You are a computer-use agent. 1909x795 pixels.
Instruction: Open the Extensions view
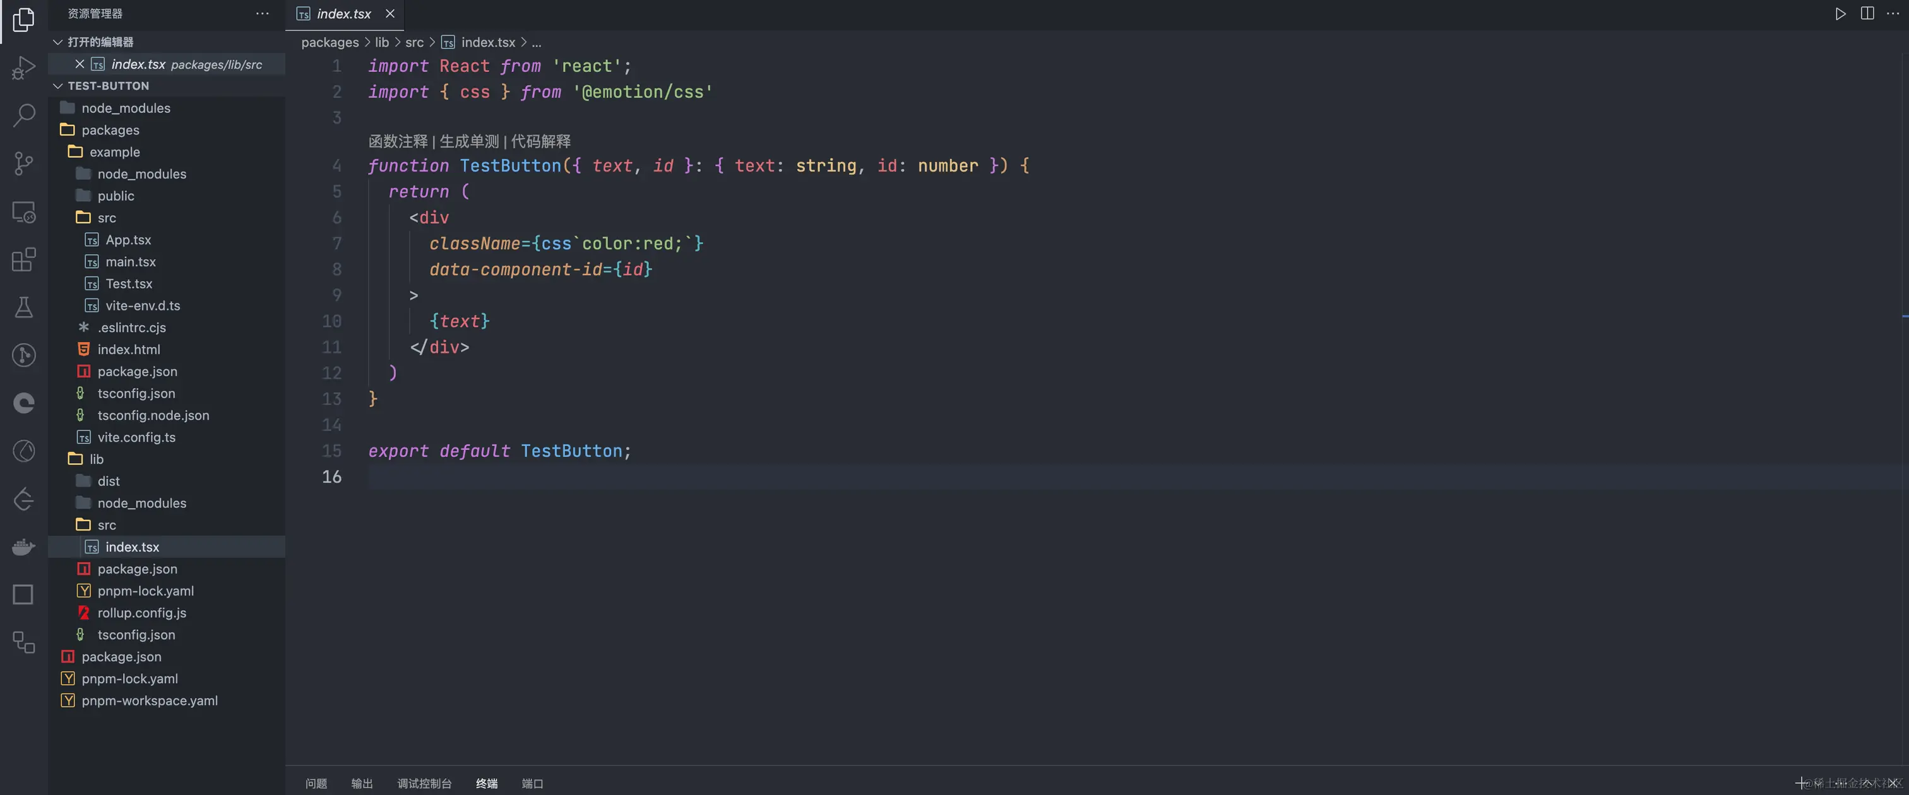click(24, 259)
